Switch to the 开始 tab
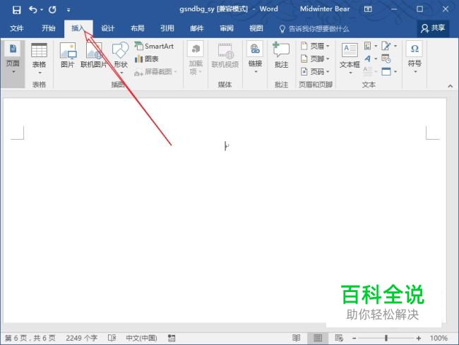Image resolution: width=459 pixels, height=345 pixels. [x=48, y=28]
